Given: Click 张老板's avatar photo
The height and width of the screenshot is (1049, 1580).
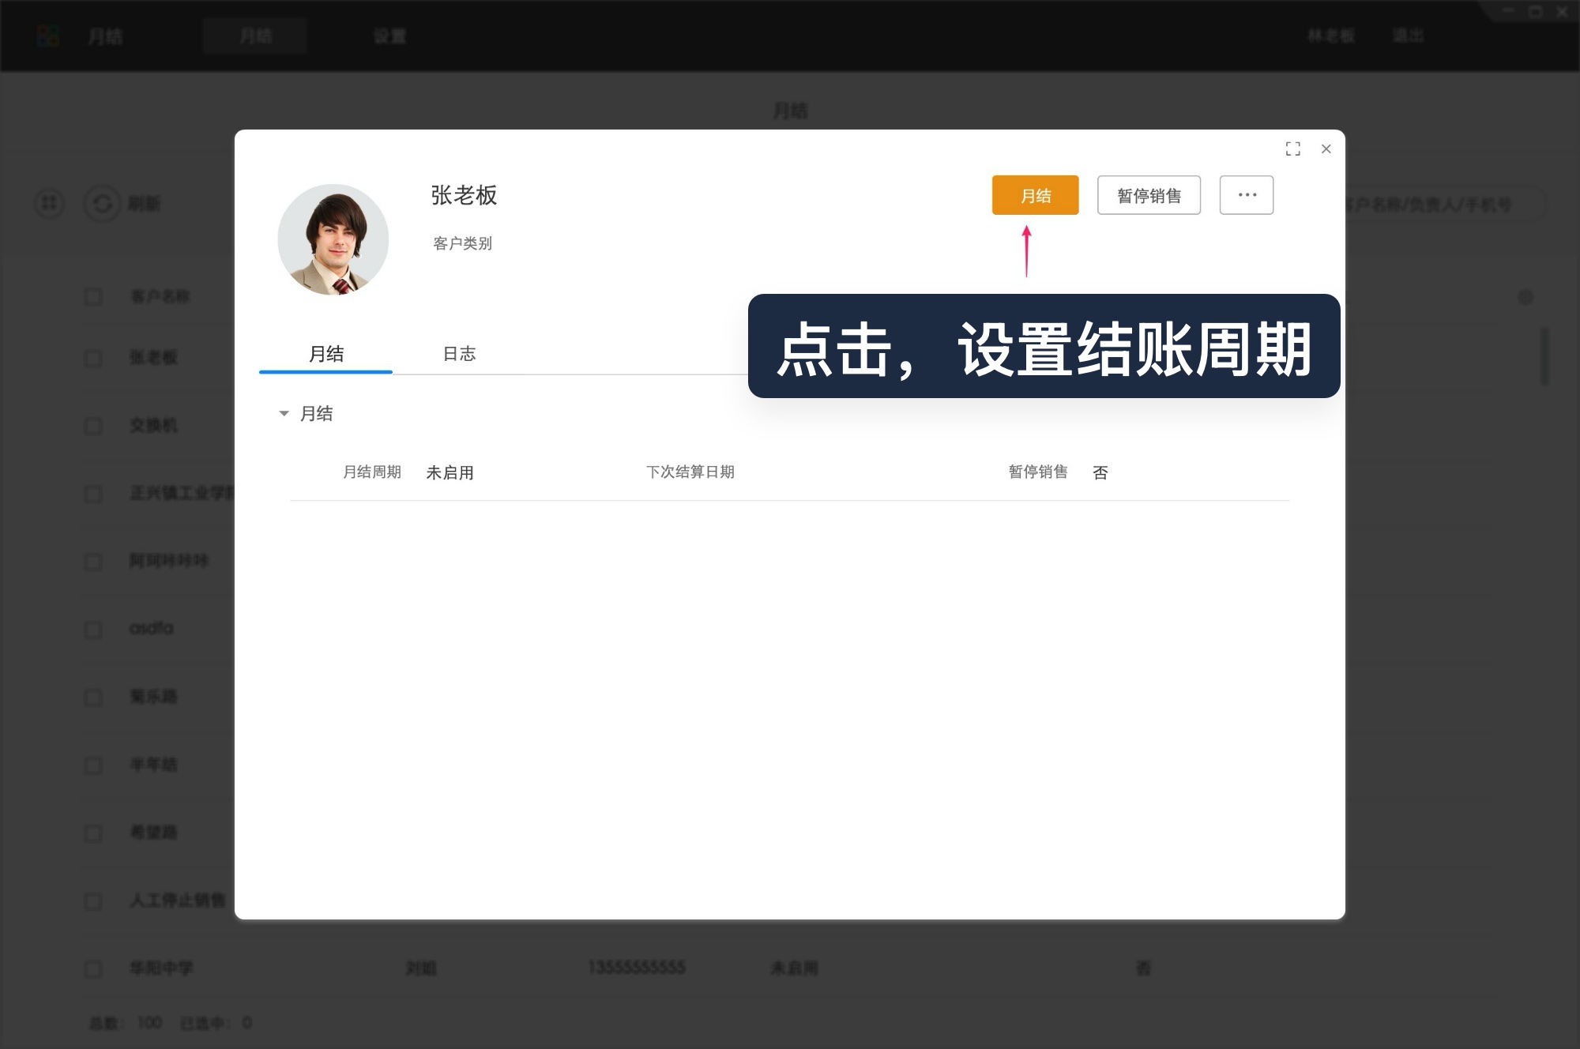Looking at the screenshot, I should (x=333, y=239).
